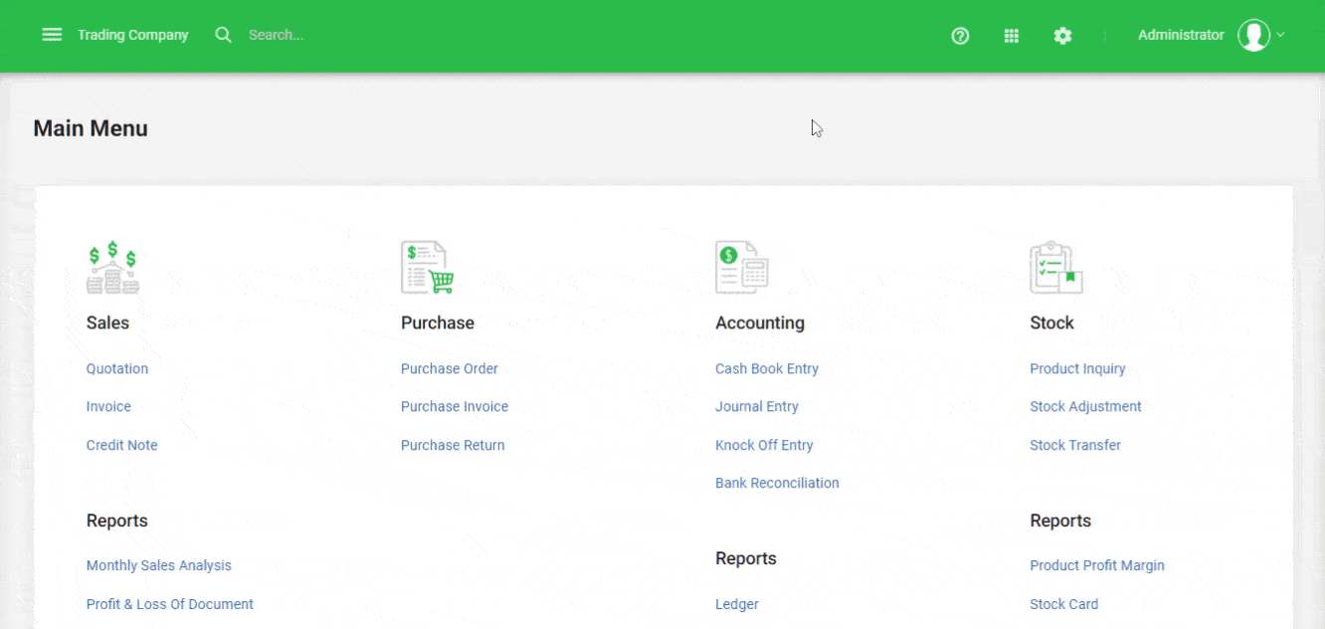
Task: Open the Quotation page
Action: coord(116,368)
